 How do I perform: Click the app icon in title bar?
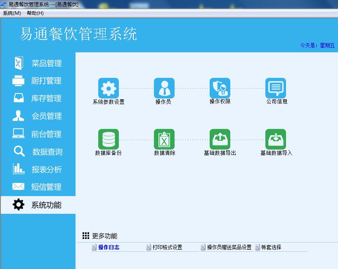click(3, 4)
